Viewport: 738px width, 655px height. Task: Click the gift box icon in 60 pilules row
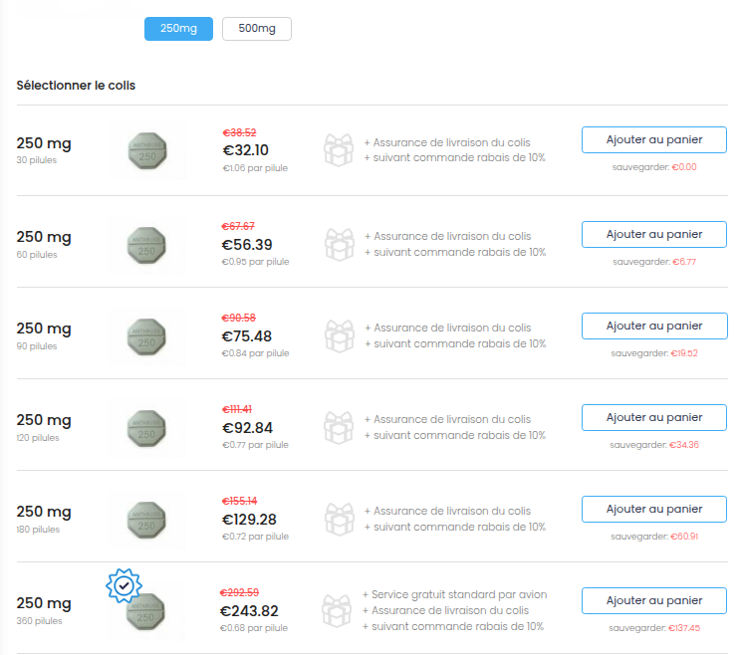[339, 243]
